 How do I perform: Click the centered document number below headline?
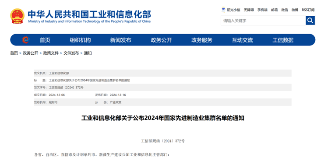point(163,141)
